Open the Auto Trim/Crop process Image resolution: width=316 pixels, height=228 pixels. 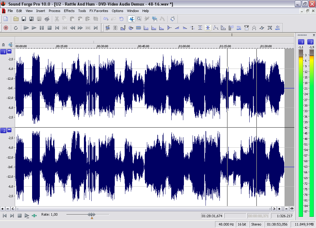click(108, 28)
